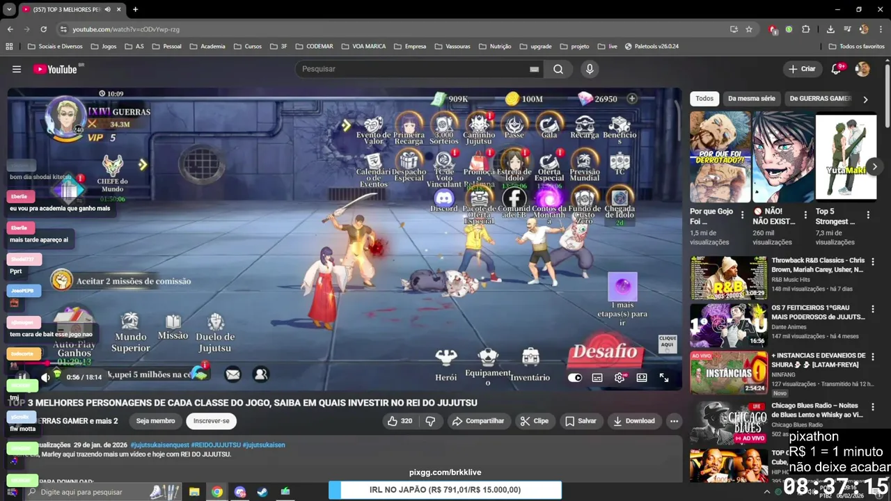
Task: Open video settings gear
Action: click(620, 377)
